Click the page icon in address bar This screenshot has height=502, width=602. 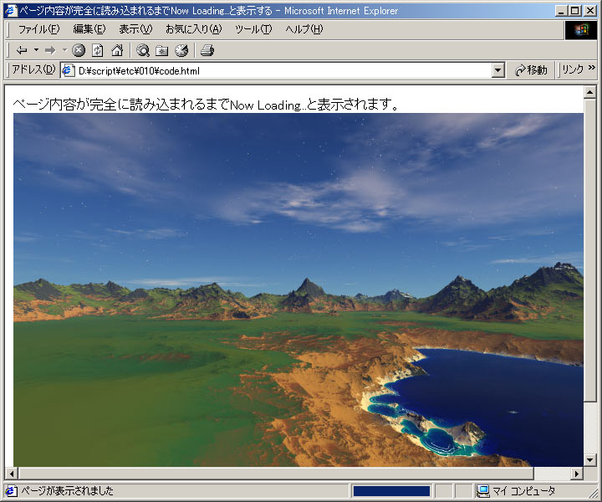click(68, 70)
